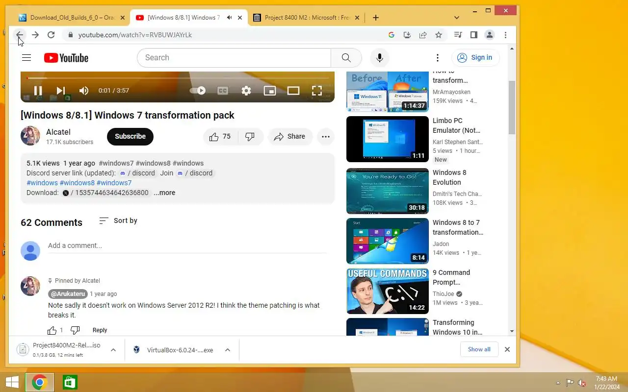Open the share page icon in address bar

click(x=423, y=35)
